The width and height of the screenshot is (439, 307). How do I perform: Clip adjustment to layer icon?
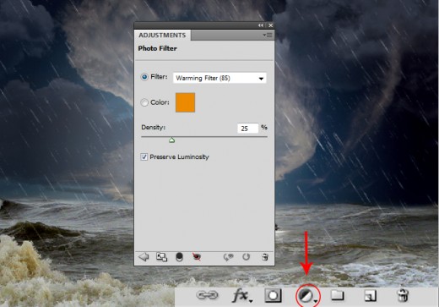pos(179,257)
